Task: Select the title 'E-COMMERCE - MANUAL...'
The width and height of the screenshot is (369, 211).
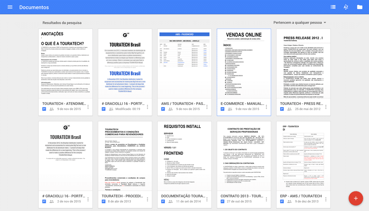Action: coord(242,104)
